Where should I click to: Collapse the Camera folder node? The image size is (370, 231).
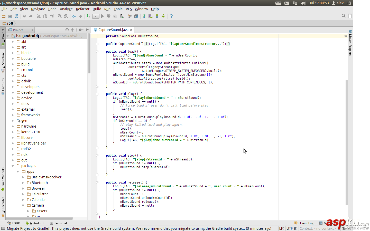click(x=23, y=205)
